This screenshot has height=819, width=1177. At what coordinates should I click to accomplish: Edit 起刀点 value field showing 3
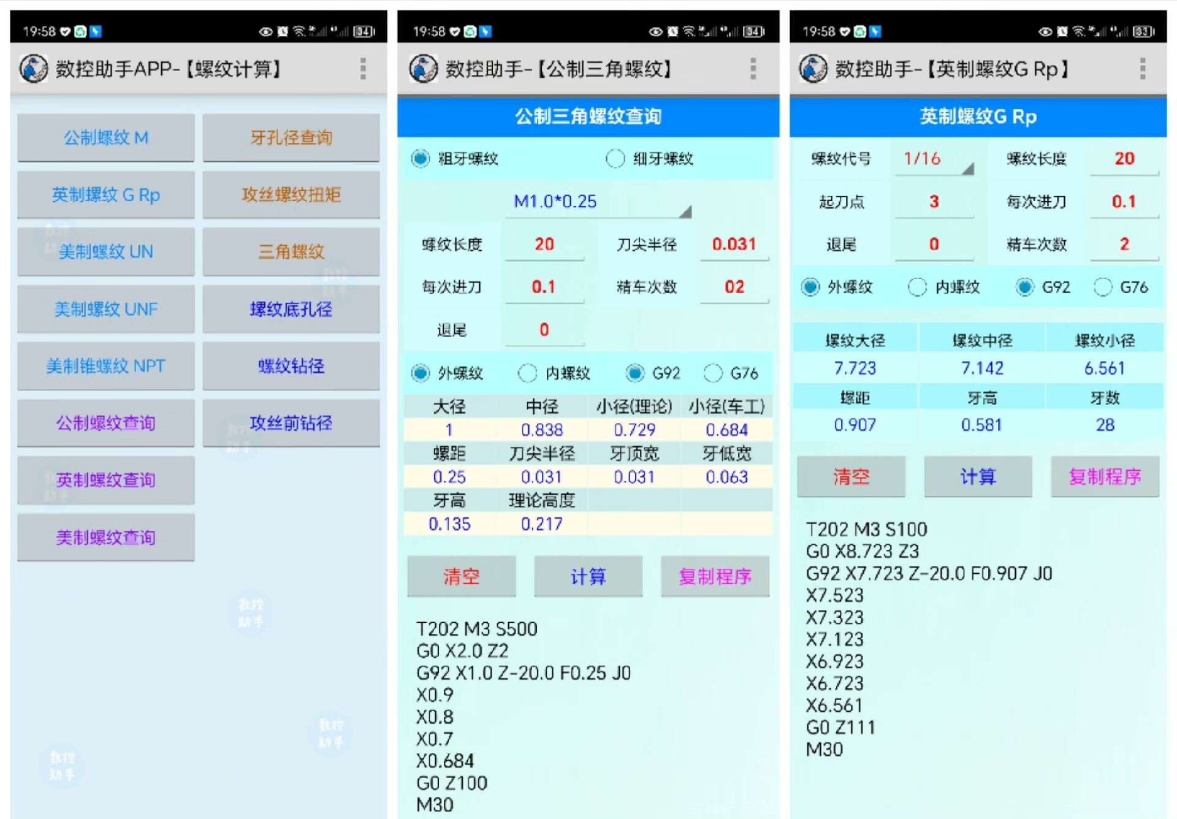click(x=934, y=202)
